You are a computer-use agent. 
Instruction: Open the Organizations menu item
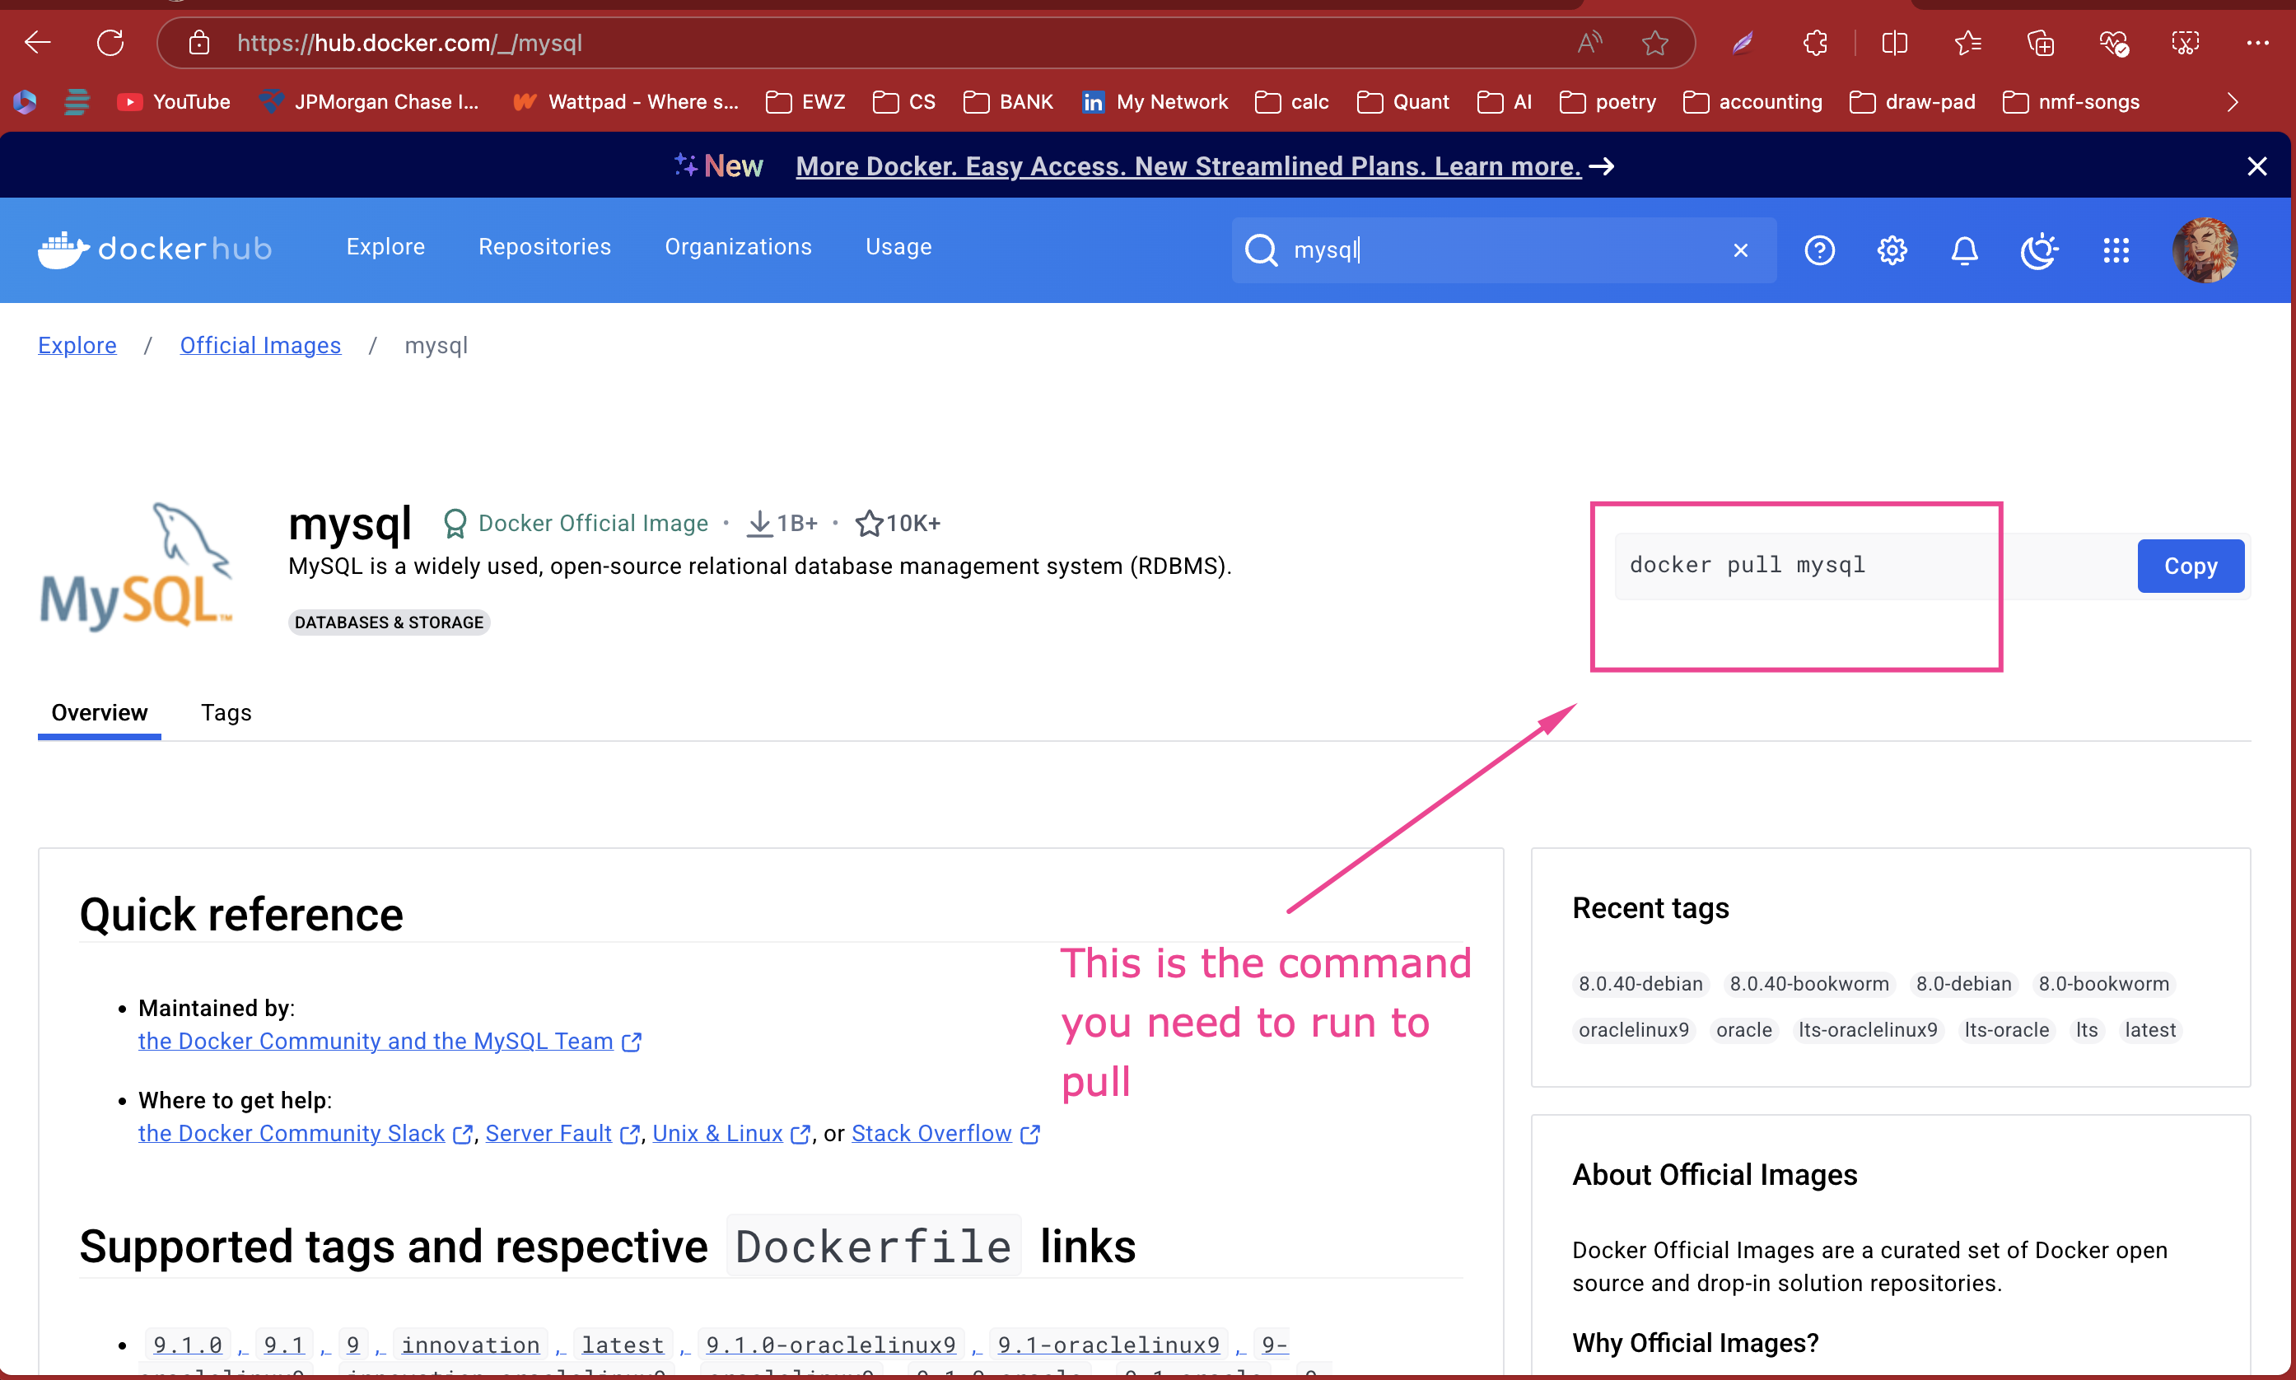[739, 247]
